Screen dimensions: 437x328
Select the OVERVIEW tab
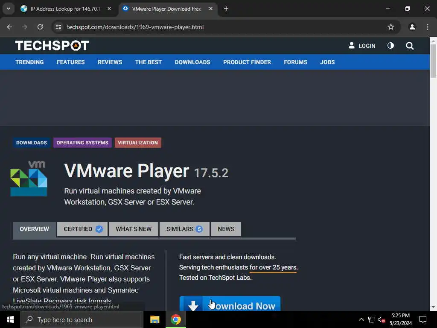34,229
